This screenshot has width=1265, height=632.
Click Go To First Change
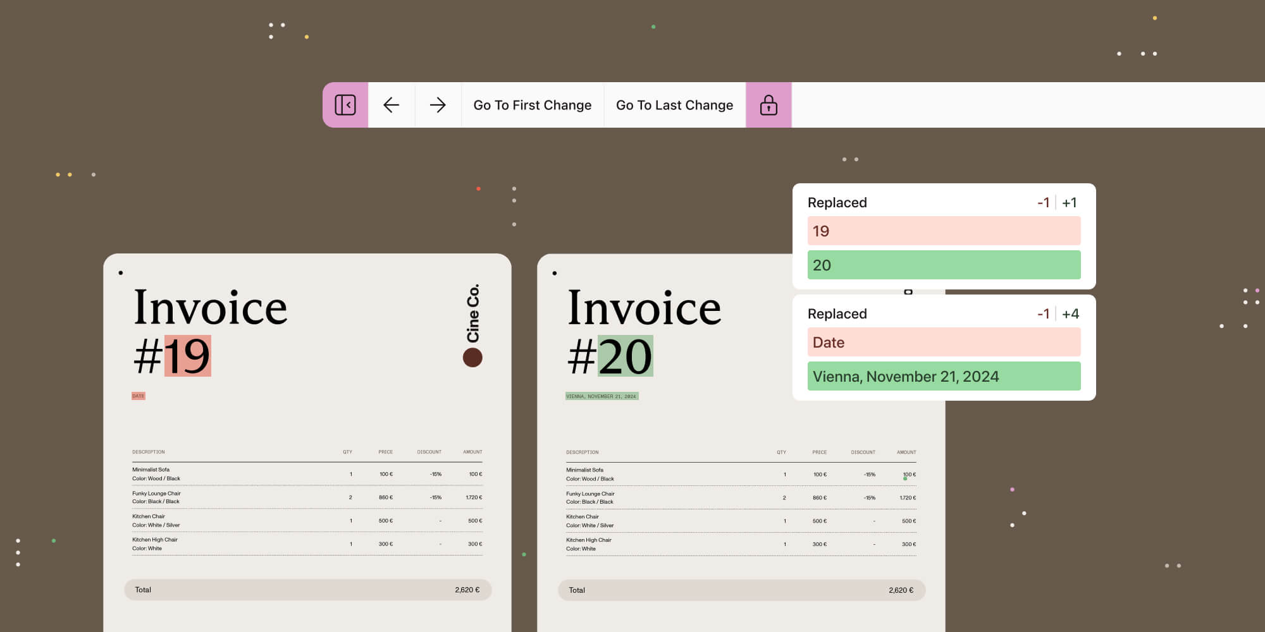(532, 105)
